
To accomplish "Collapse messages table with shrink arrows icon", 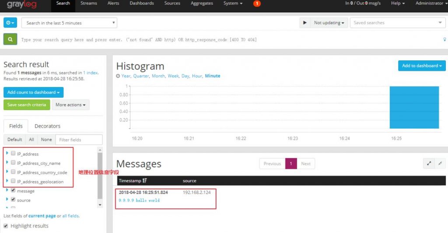I will (440, 163).
